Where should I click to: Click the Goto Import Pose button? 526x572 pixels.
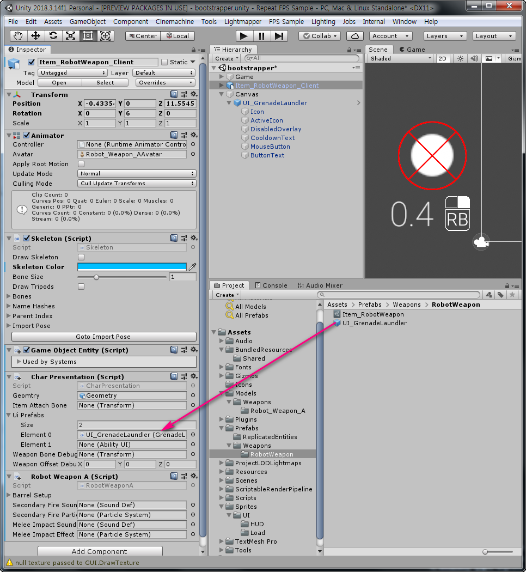coord(104,337)
